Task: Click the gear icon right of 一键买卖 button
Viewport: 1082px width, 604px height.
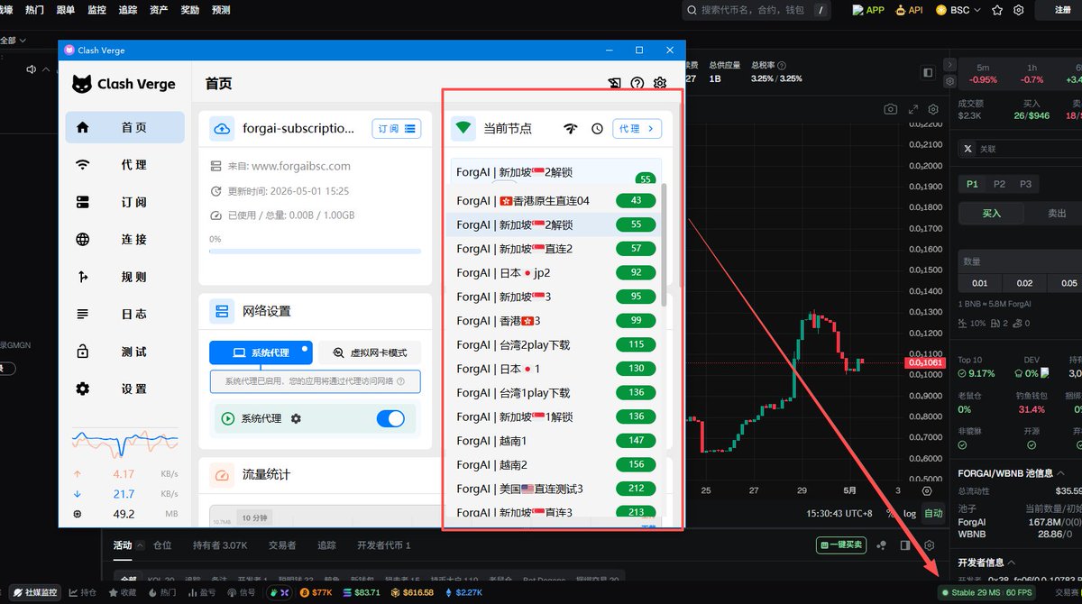Action: click(930, 545)
